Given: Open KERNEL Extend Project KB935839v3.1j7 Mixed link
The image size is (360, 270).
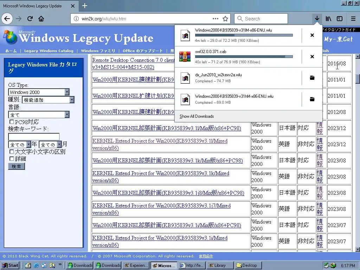Looking at the screenshot, I should (161, 209).
